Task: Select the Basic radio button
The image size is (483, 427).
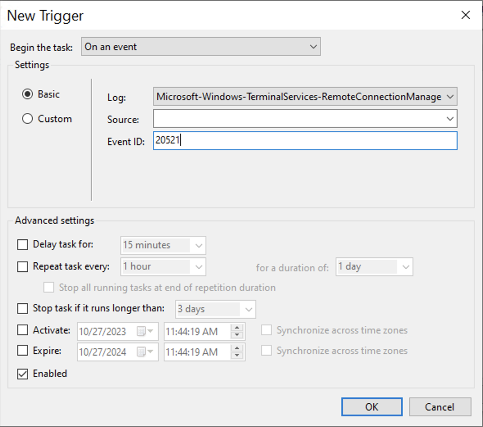Action: (x=27, y=94)
